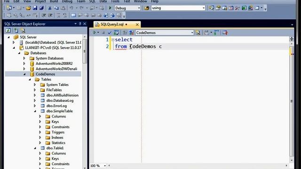This screenshot has width=301, height=169.
Task: Collapse the select statement outline
Action: click(x=113, y=39)
